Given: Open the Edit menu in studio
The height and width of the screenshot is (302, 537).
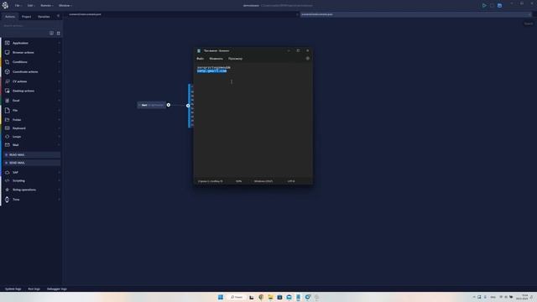Looking at the screenshot, I should pos(30,6).
